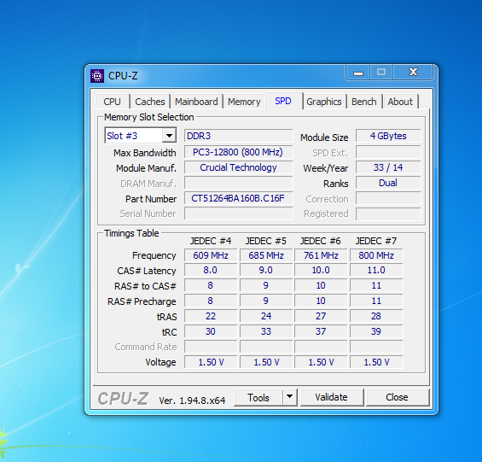This screenshot has width=482, height=462.
Task: Click the empty Serial Number field
Action: 238,213
